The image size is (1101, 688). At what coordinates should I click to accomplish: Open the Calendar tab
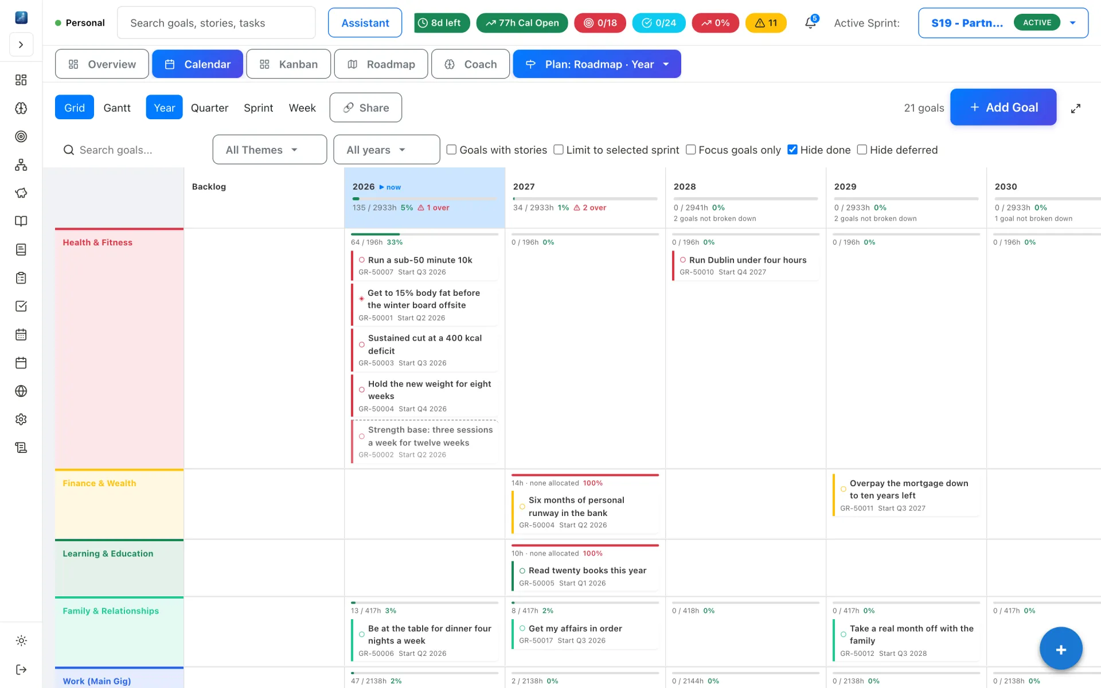197,64
